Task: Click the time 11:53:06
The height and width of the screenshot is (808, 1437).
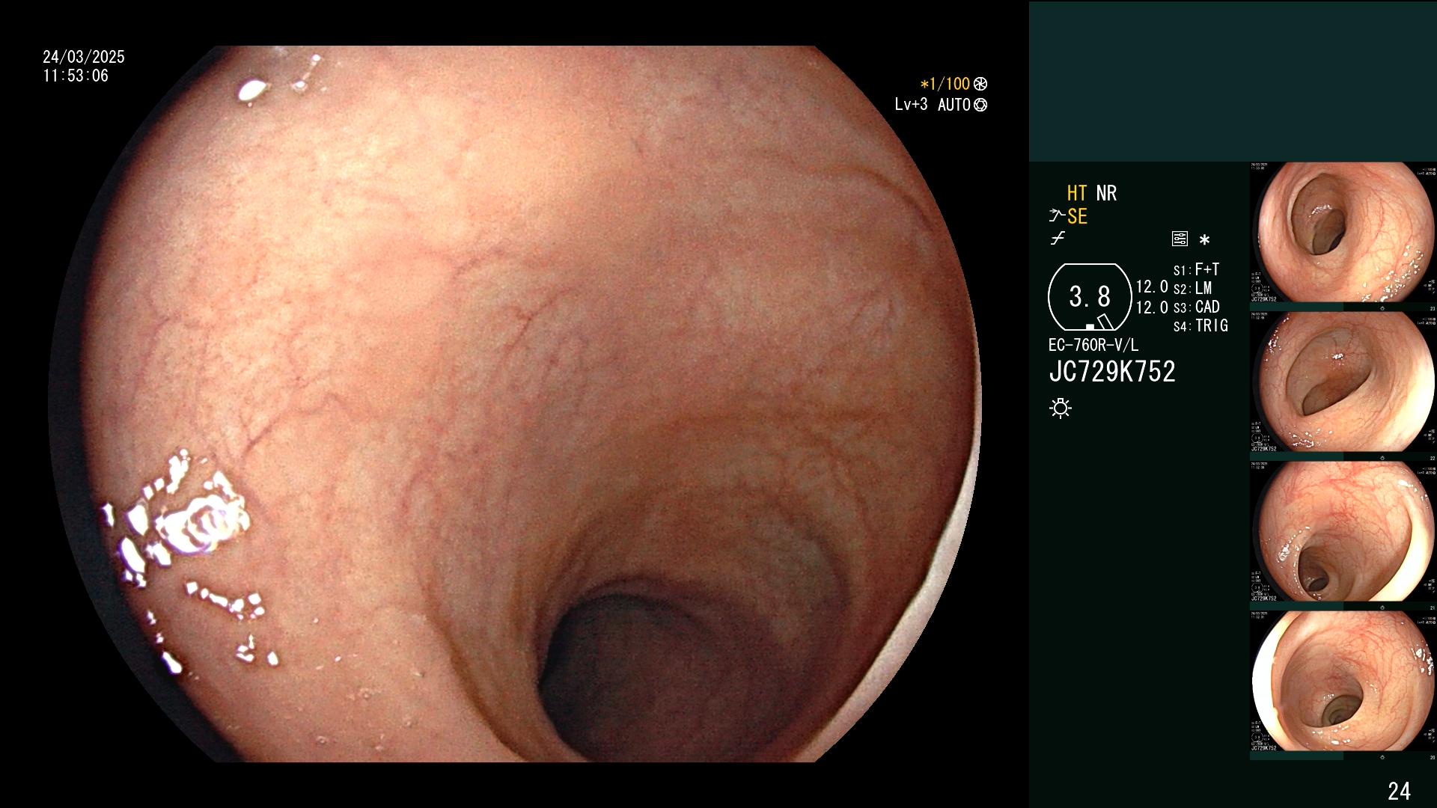Action: [x=76, y=76]
